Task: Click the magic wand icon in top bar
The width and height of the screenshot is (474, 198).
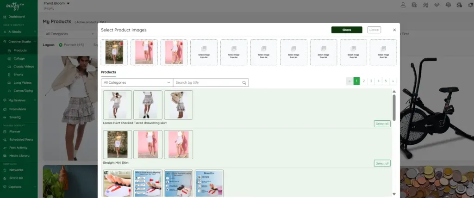Action: [426, 5]
